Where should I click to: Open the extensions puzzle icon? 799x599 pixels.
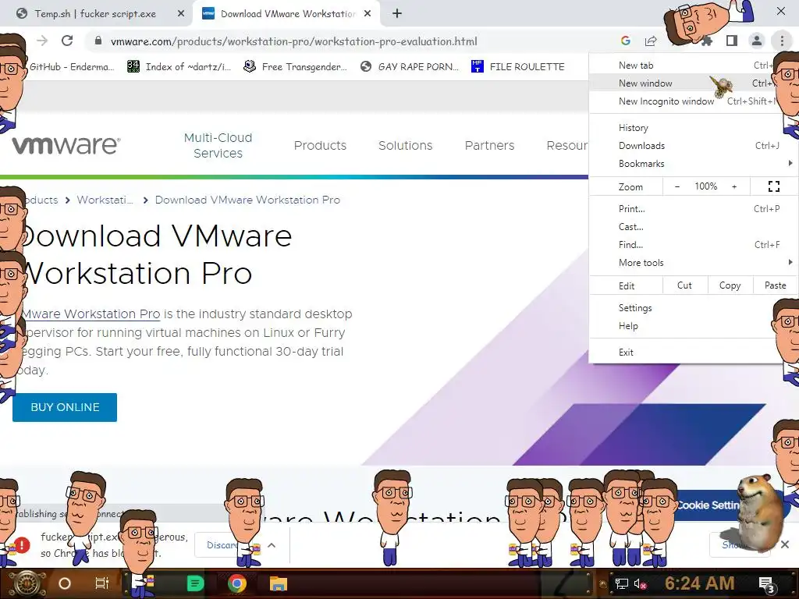coord(707,41)
